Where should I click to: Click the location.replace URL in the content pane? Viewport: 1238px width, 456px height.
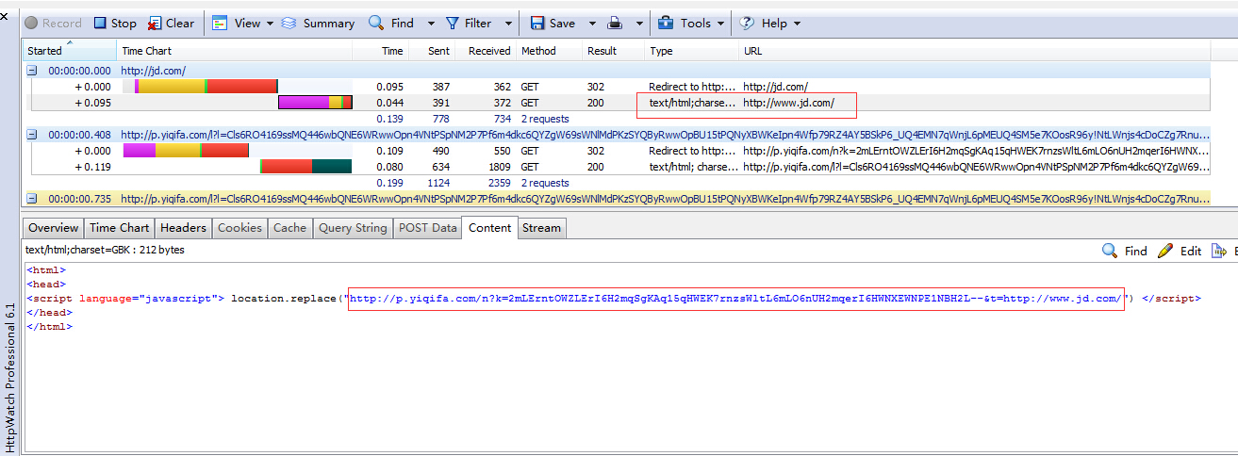tap(735, 299)
